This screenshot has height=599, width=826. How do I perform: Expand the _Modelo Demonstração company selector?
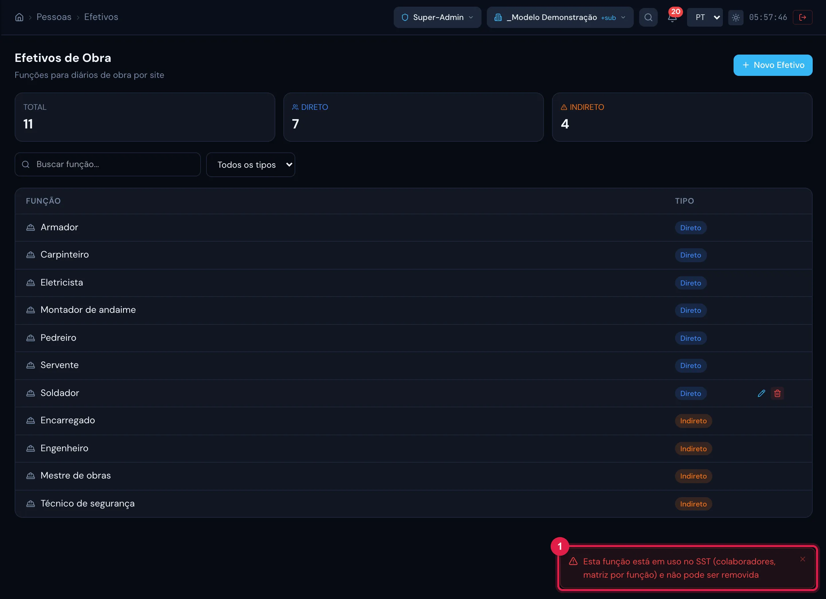(560, 17)
